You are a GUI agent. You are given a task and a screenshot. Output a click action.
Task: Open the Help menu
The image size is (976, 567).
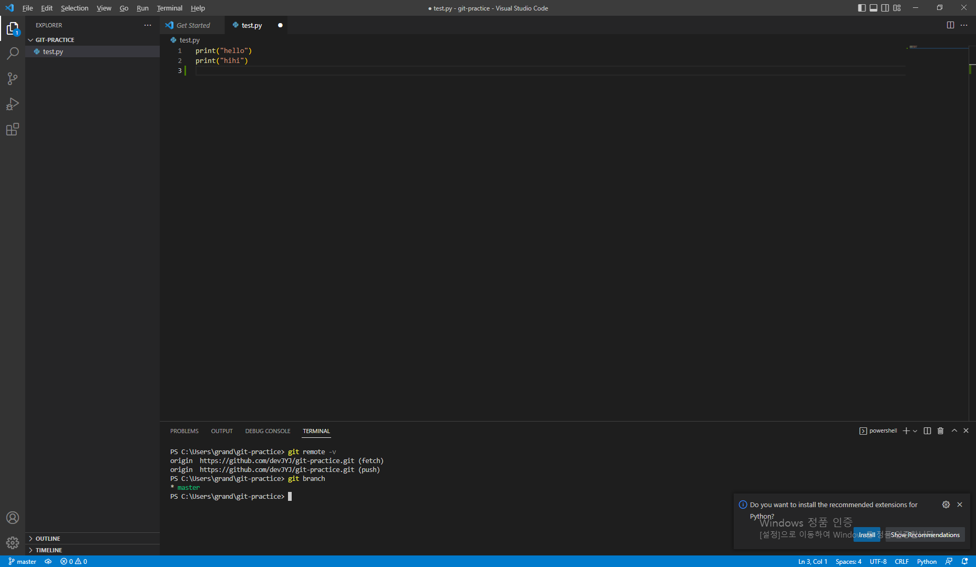click(198, 8)
